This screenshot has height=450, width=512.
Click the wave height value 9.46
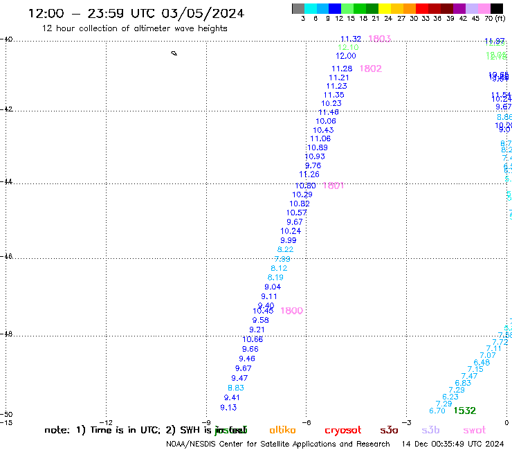[247, 359]
